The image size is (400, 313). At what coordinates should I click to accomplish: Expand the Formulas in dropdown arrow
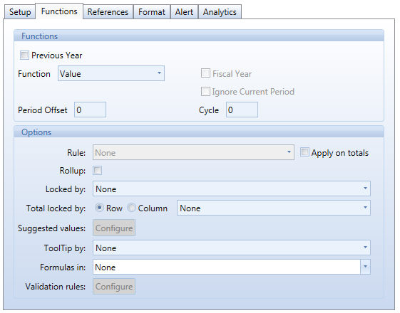click(365, 267)
